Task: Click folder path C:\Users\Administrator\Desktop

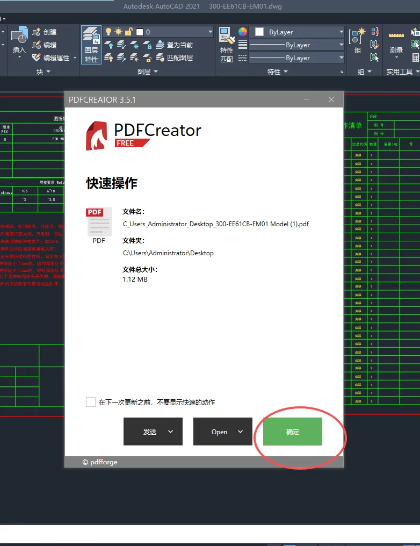Action: [x=168, y=253]
